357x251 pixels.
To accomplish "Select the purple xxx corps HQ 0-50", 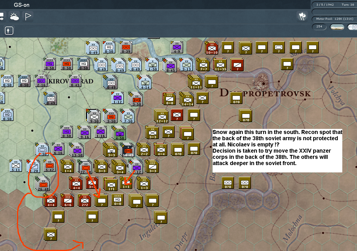I will coord(67,132).
